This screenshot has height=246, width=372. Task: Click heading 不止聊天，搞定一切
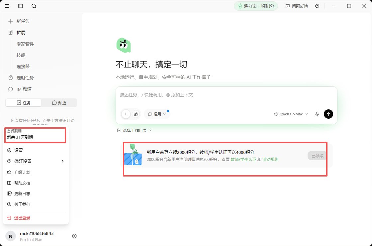[151, 64]
